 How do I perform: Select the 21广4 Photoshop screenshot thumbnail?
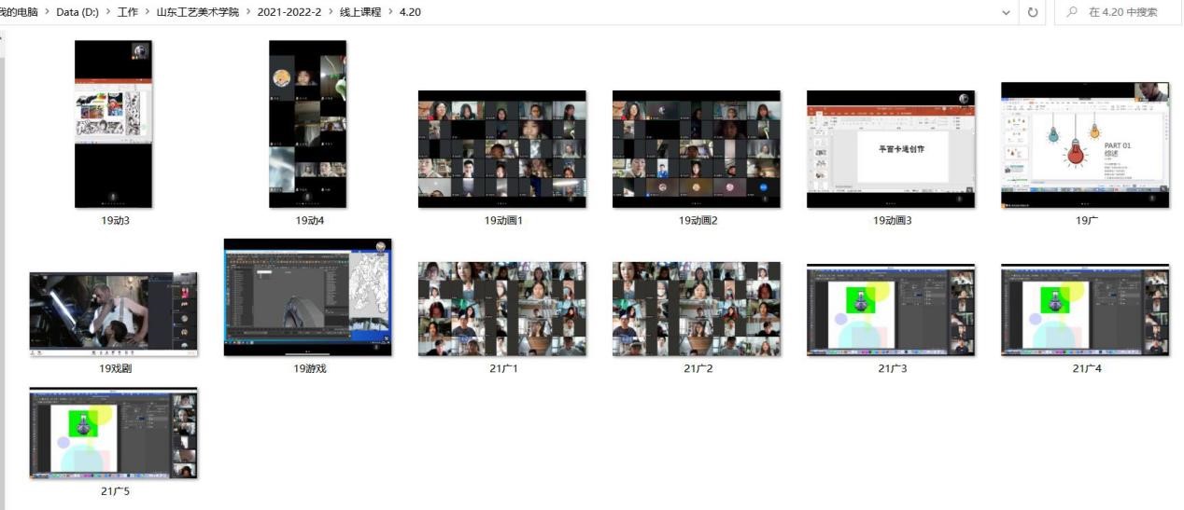coord(1084,310)
